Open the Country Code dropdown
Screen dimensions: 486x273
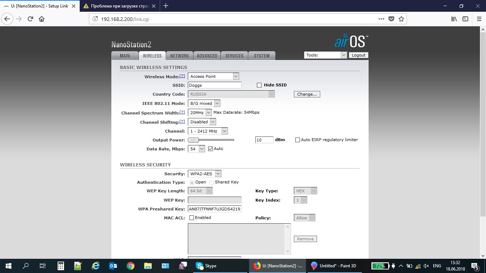click(x=231, y=94)
